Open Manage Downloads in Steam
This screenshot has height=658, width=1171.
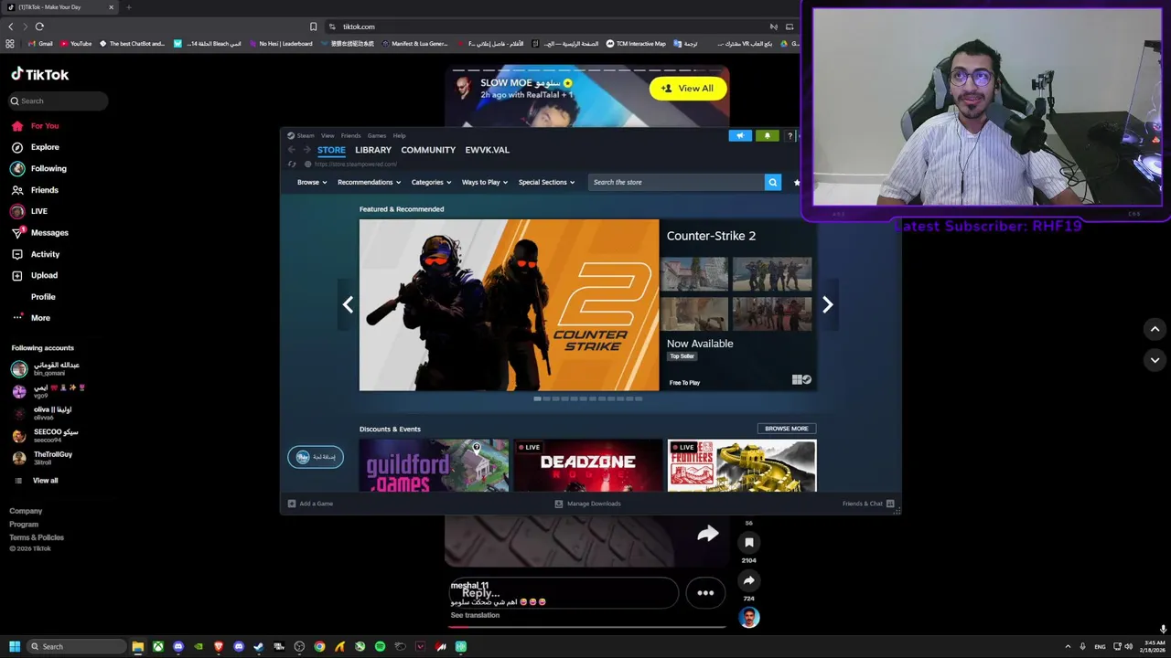[x=587, y=504]
